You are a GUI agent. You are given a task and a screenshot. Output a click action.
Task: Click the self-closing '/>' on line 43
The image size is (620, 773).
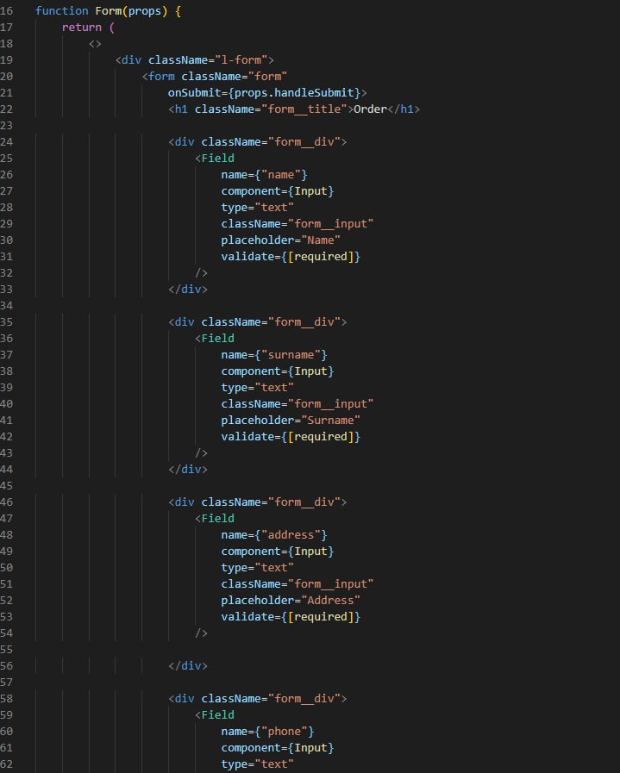click(201, 452)
